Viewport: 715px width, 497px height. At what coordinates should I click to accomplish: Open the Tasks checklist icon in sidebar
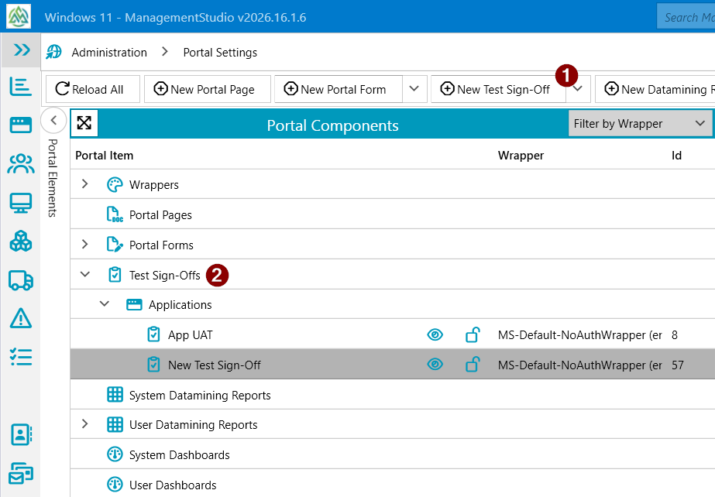click(20, 357)
